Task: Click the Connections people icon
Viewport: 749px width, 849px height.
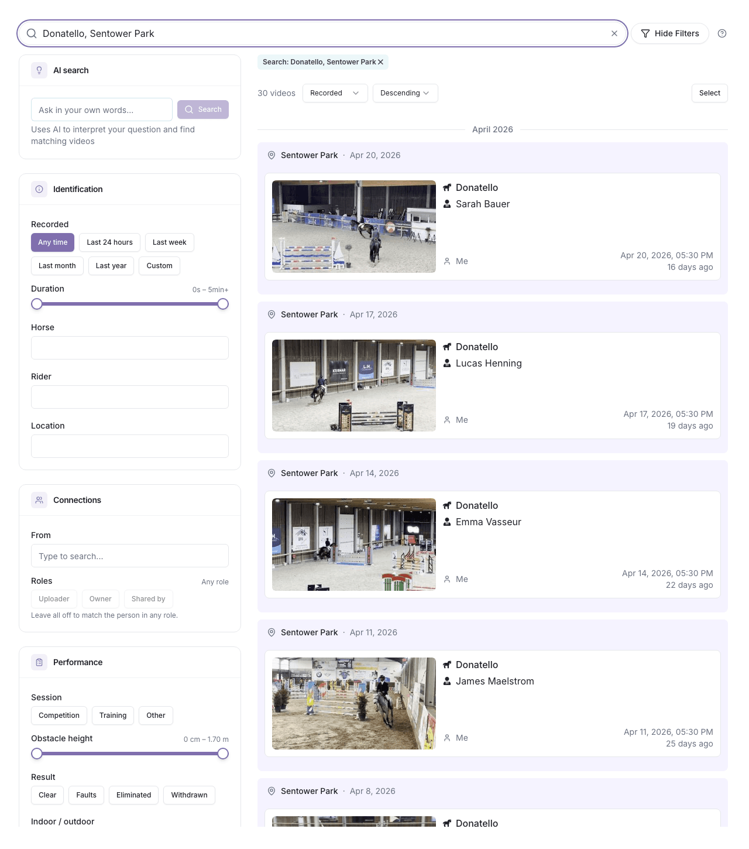Action: [x=39, y=500]
